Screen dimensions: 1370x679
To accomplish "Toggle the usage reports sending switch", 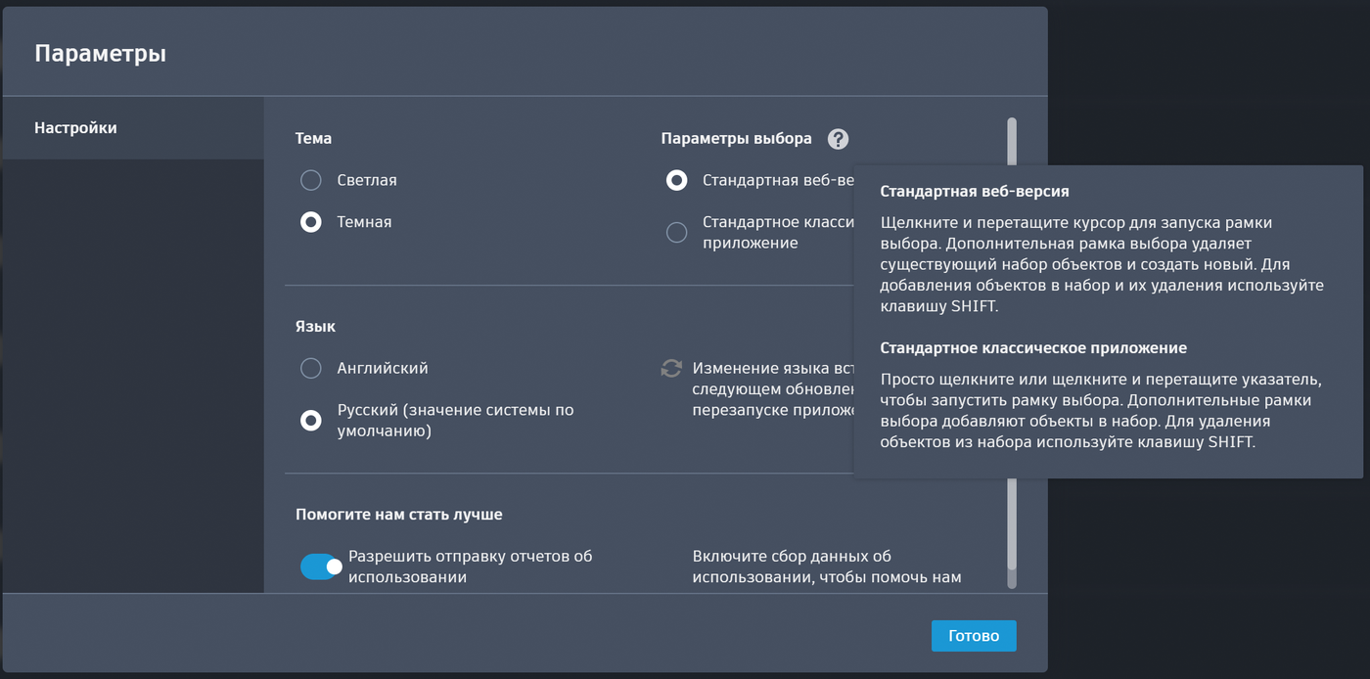I will tap(321, 566).
